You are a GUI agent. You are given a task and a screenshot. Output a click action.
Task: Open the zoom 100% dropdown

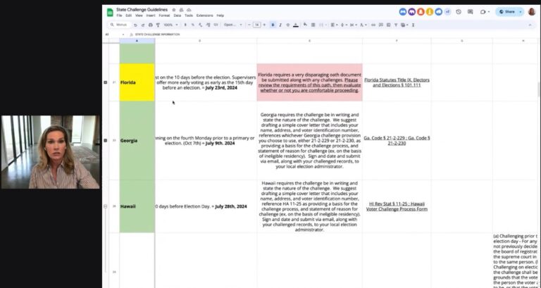point(170,25)
